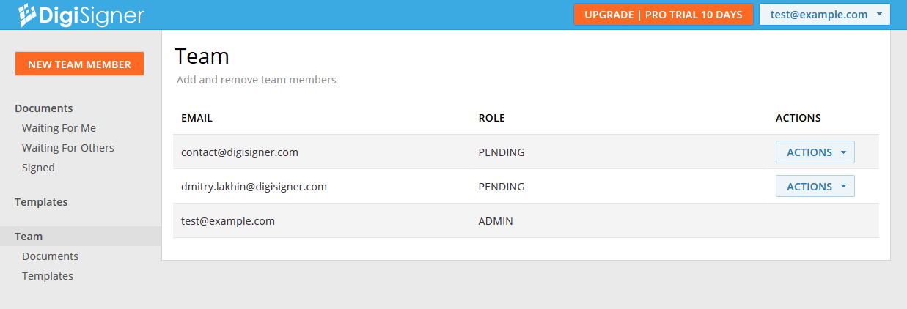
Task: Click the Role column header
Action: click(x=491, y=118)
